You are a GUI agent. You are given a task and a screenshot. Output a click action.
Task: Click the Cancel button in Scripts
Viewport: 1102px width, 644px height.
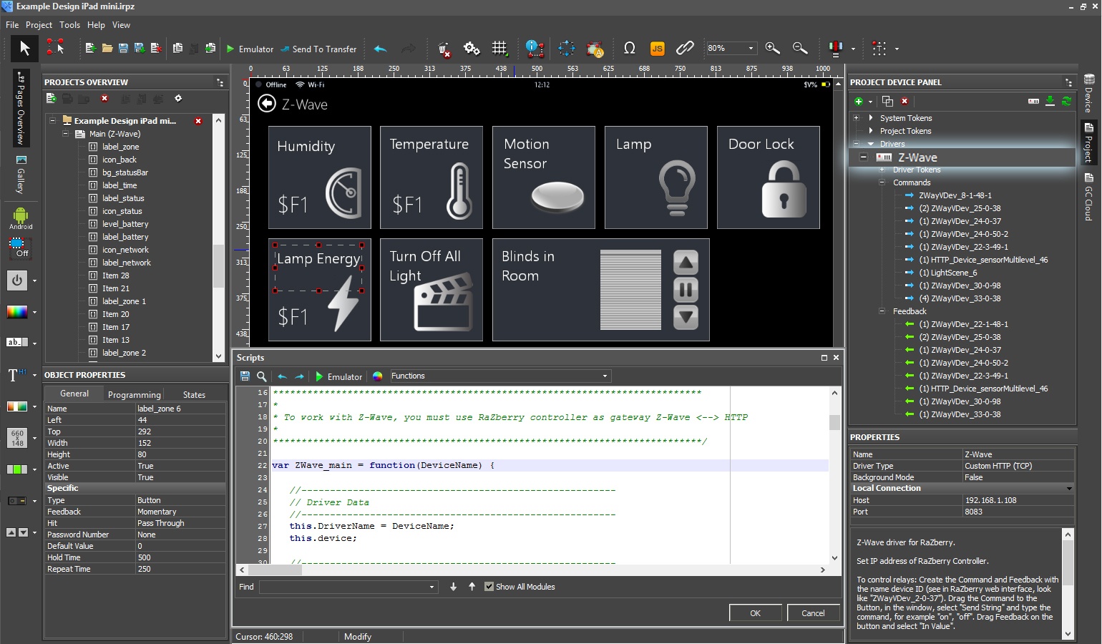pyautogui.click(x=813, y=613)
